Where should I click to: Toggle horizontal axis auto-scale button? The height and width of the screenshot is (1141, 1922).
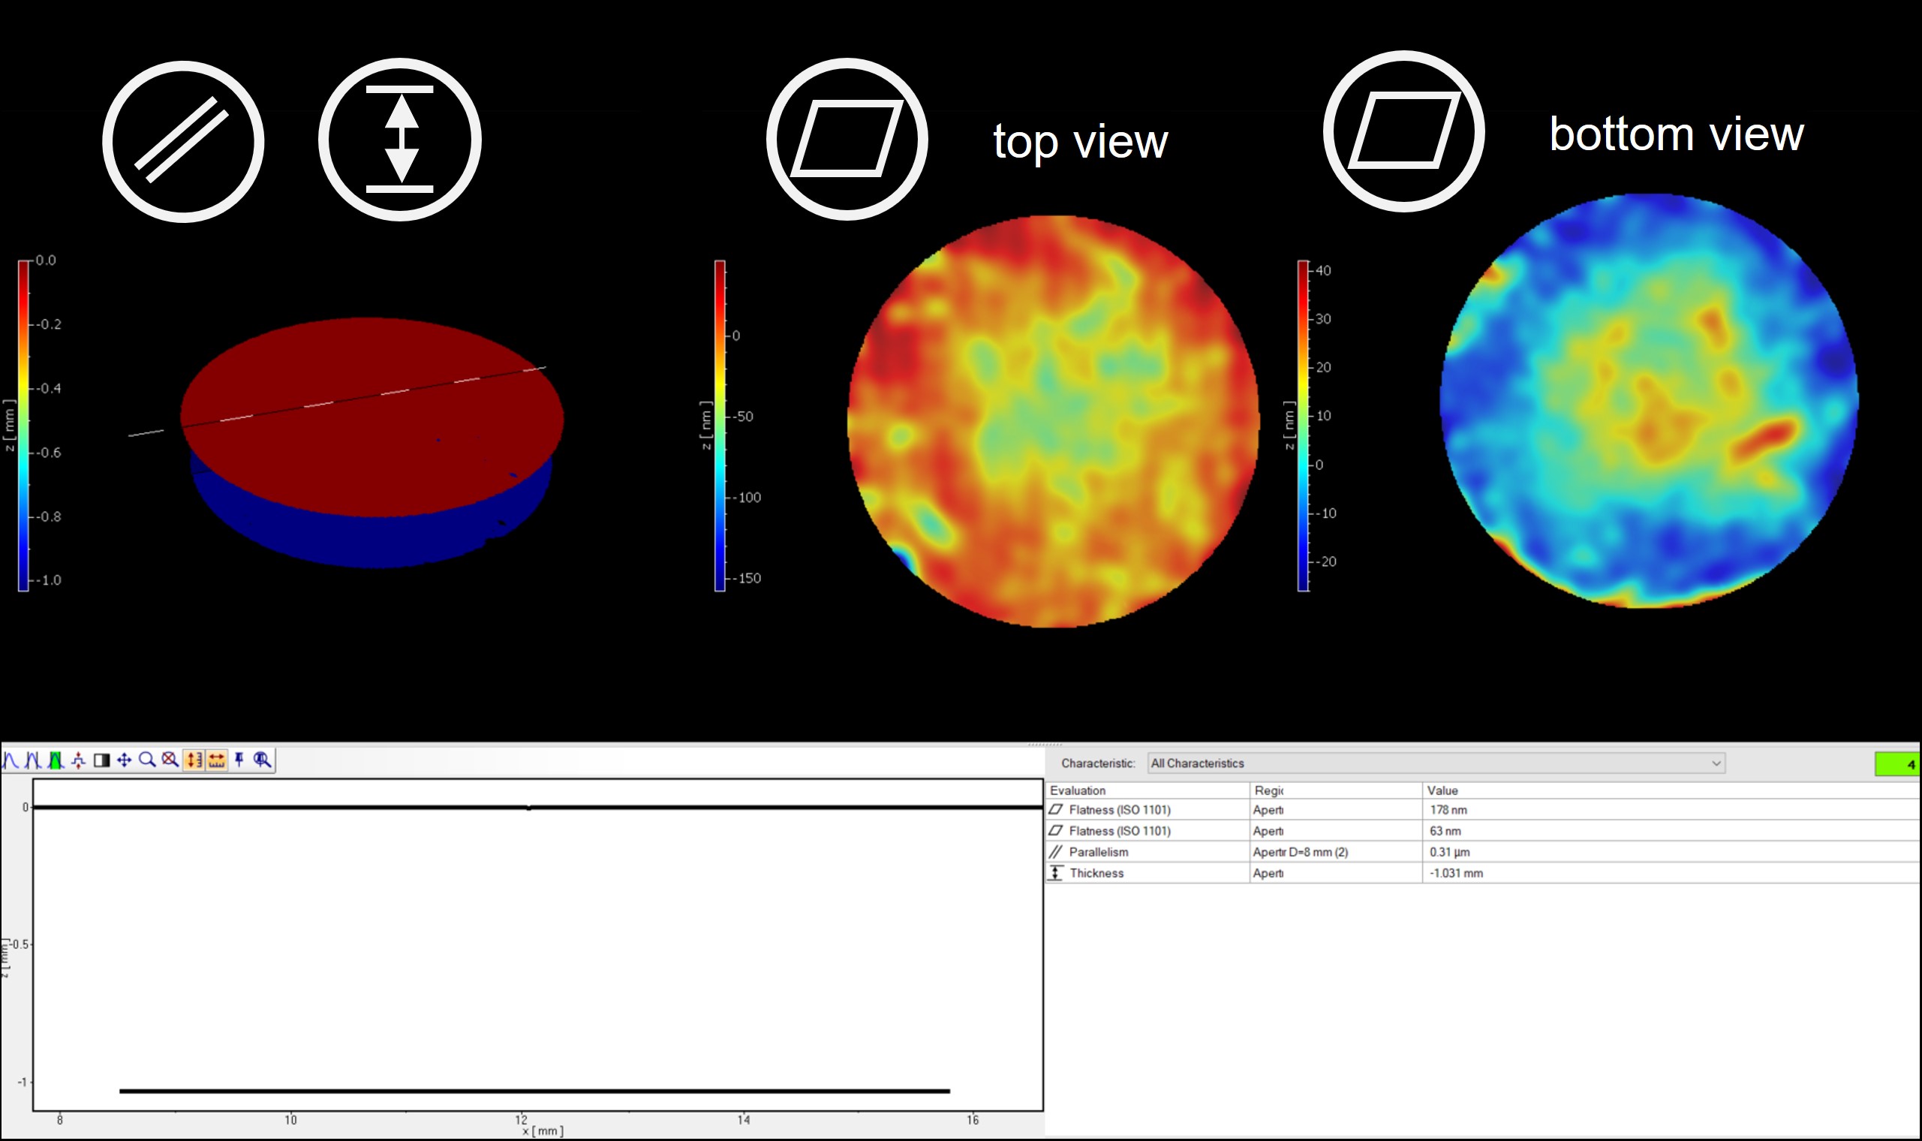click(x=217, y=760)
